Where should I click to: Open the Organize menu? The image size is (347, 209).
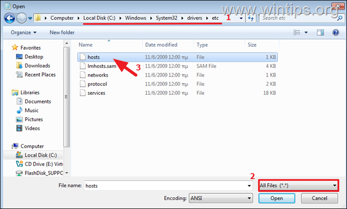click(x=23, y=32)
